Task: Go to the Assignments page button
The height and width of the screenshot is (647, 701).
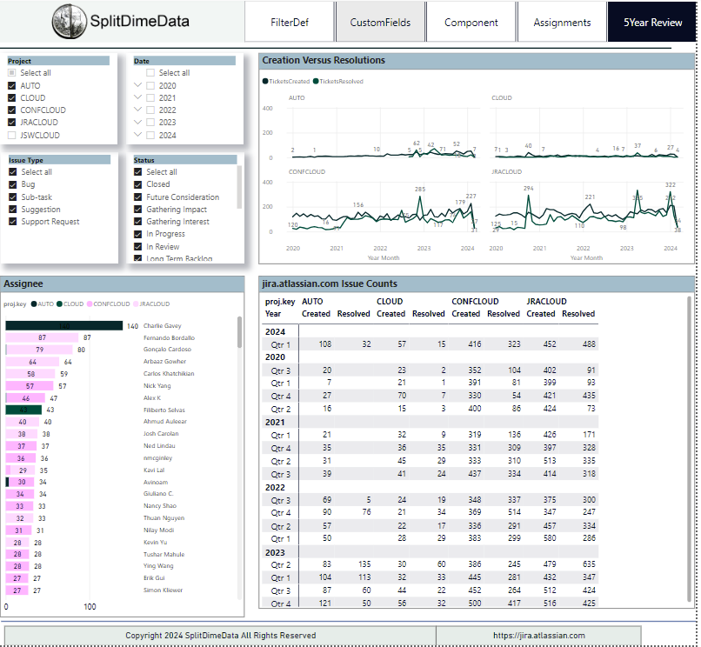Action: tap(561, 23)
